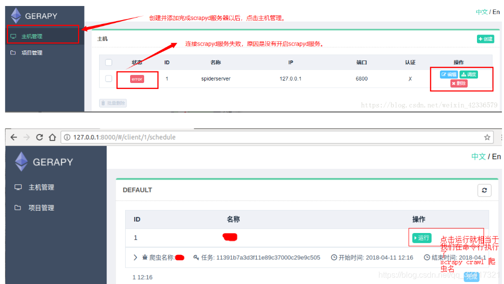Click the bug icon next to 爬虫名称

pyautogui.click(x=145, y=257)
